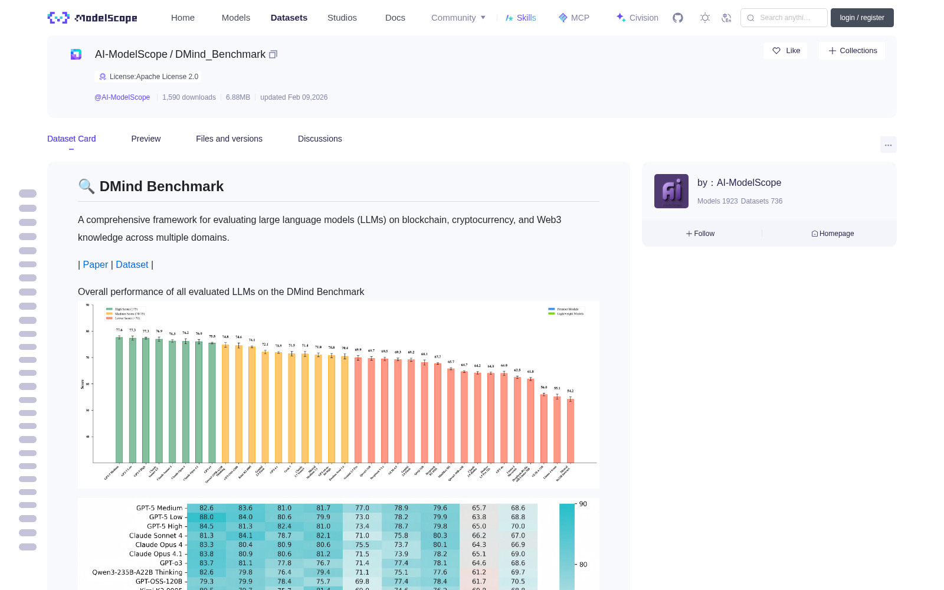Click the 1,590 downloads text

coord(189,97)
